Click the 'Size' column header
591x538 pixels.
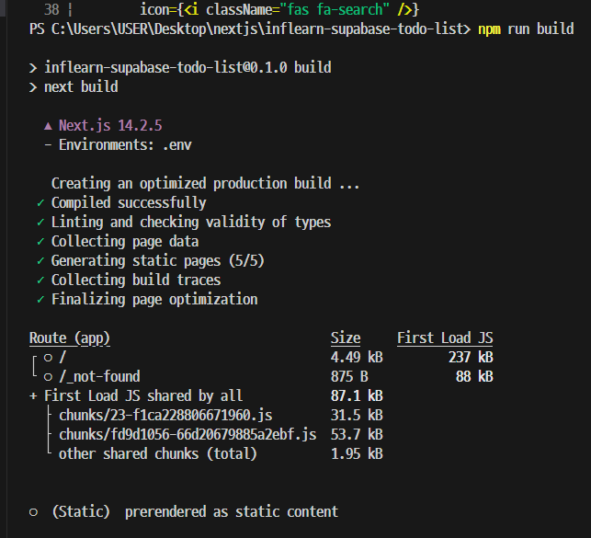(x=346, y=338)
